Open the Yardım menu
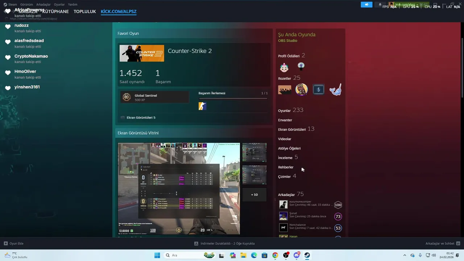The image size is (464, 261). click(72, 4)
